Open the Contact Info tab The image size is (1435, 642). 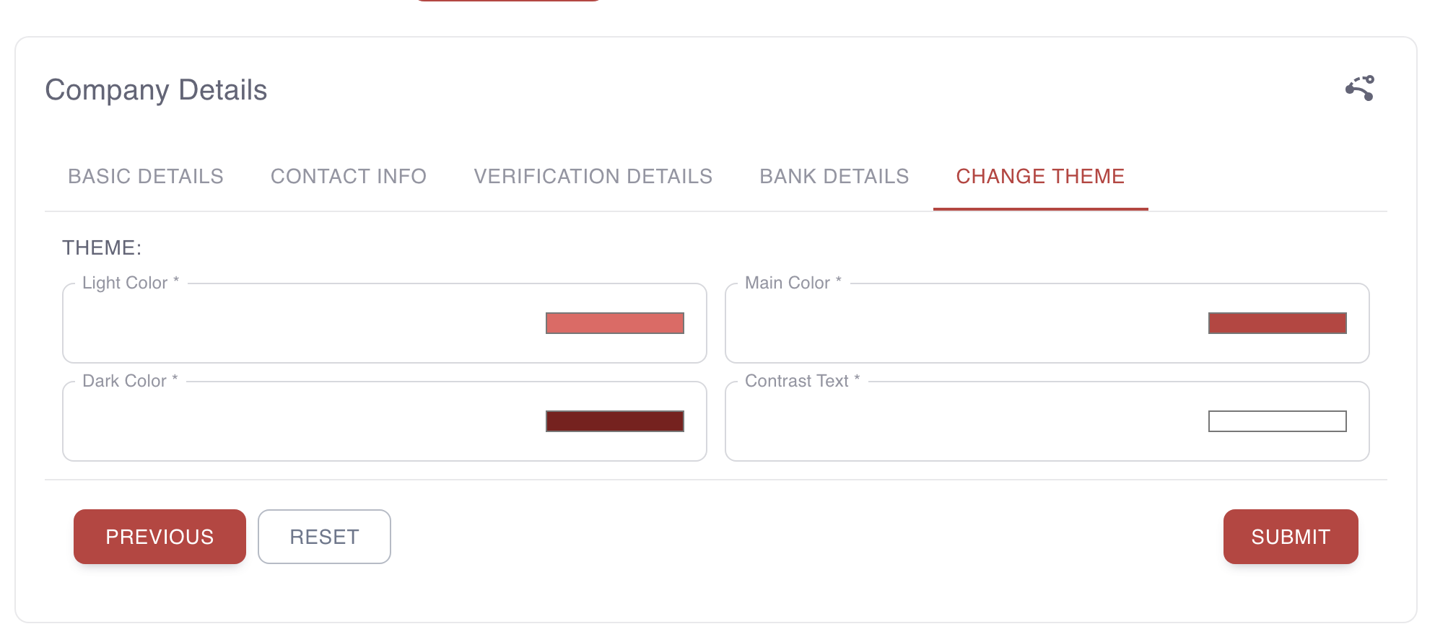point(349,177)
